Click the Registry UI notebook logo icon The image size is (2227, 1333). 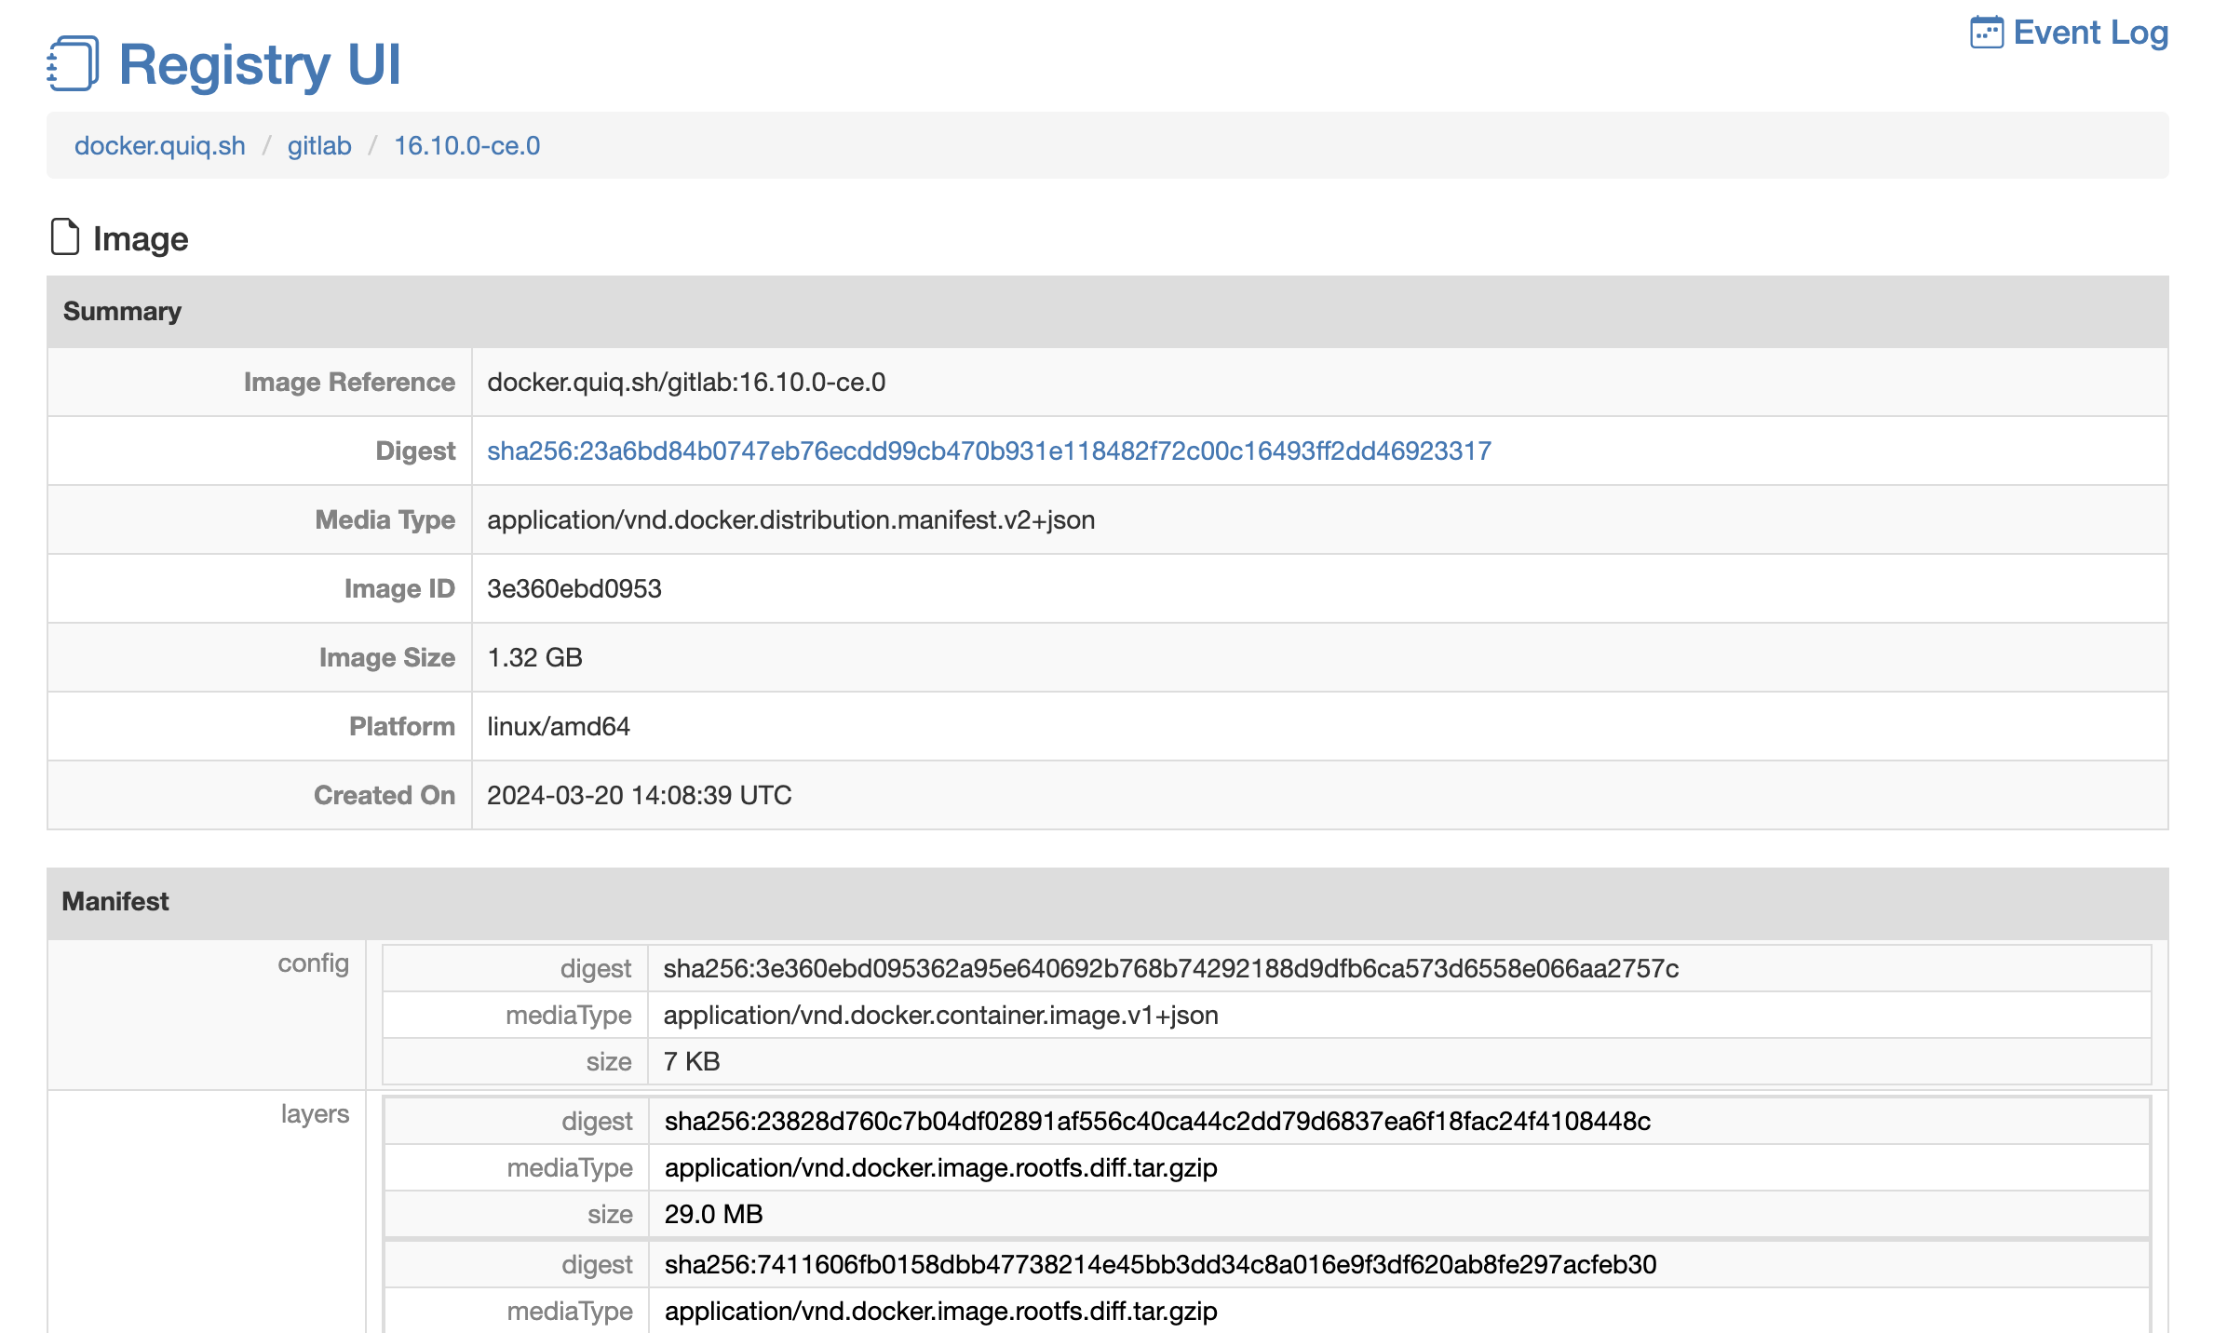[x=73, y=63]
